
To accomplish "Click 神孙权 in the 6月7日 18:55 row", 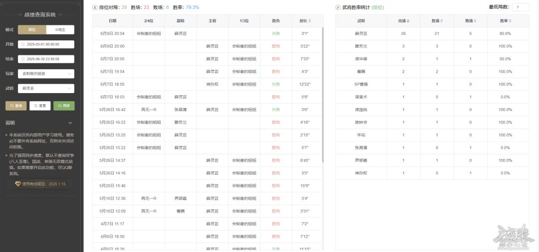I will pyautogui.click(x=212, y=84).
